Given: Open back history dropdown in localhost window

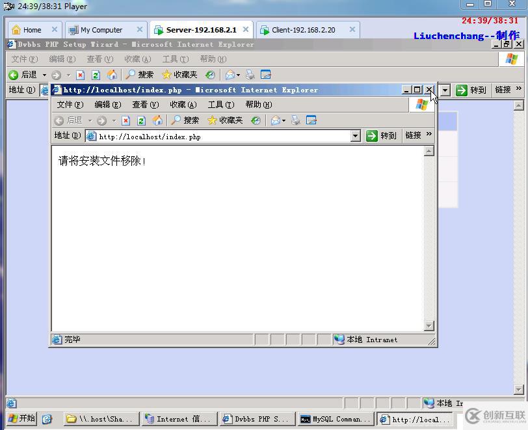Looking at the screenshot, I should coord(90,120).
